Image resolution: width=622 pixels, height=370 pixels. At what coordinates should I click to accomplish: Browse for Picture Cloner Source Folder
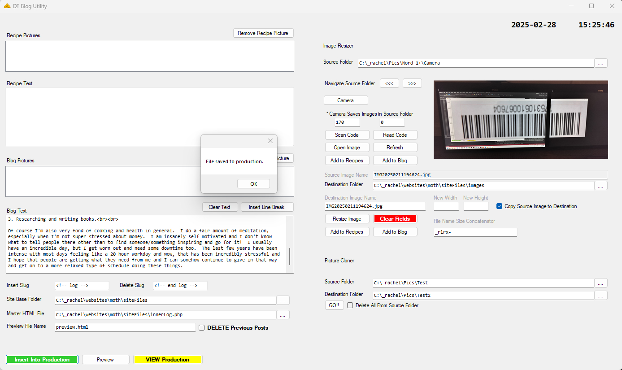click(601, 283)
